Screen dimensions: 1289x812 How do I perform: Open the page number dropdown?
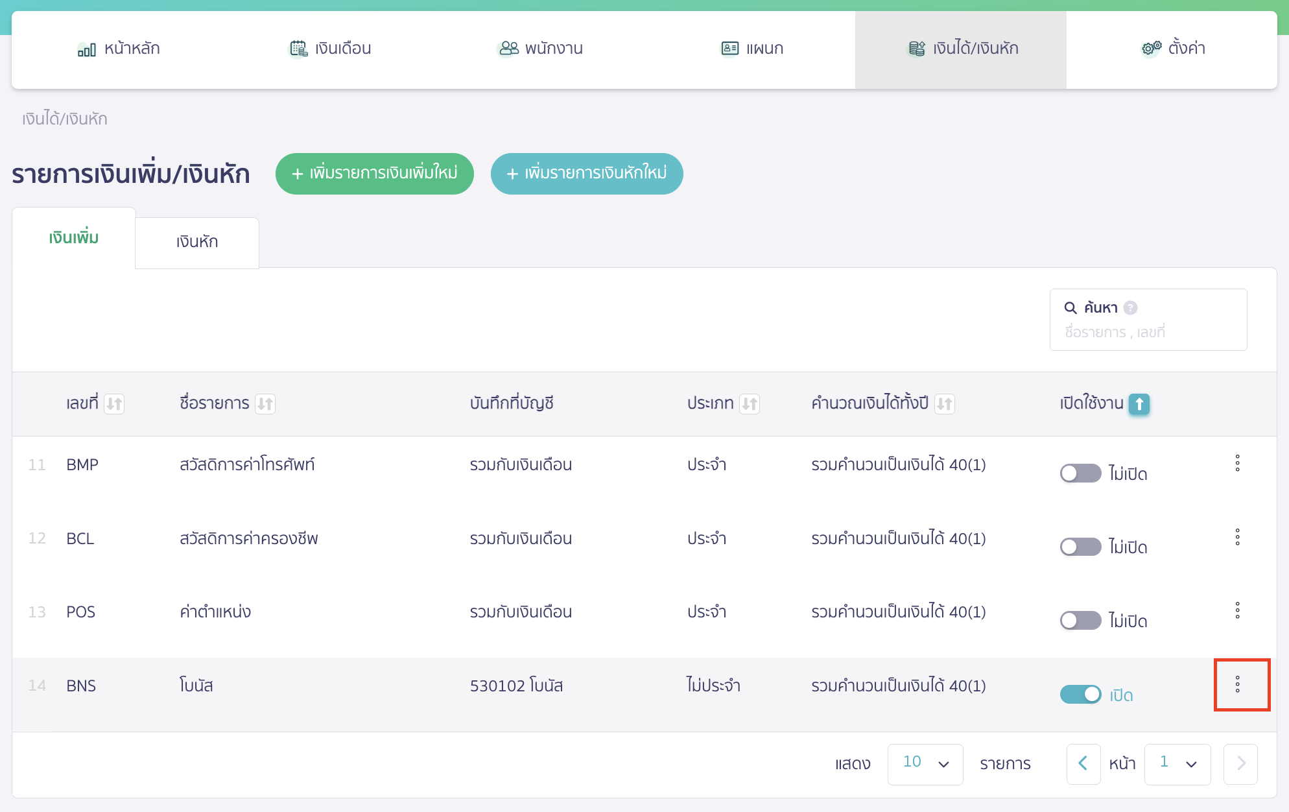point(1177,763)
